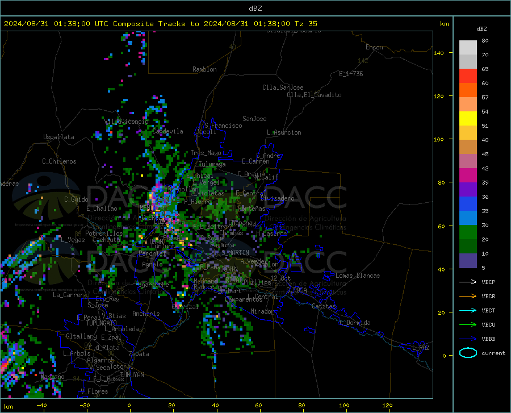
Task: Click the blue VBBB arrow symbol
Action: tap(468, 339)
